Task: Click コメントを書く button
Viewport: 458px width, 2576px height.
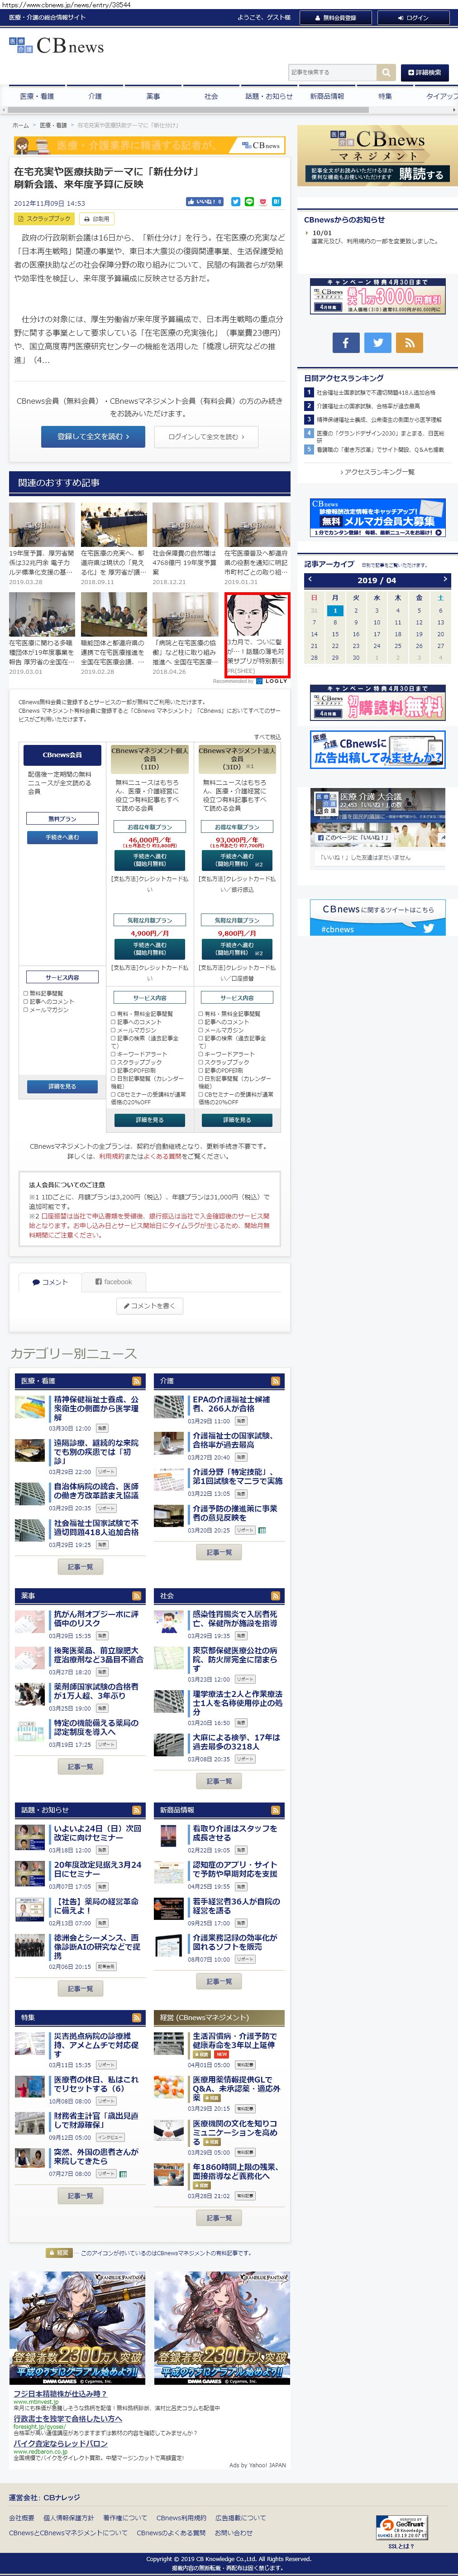Action: [150, 1306]
